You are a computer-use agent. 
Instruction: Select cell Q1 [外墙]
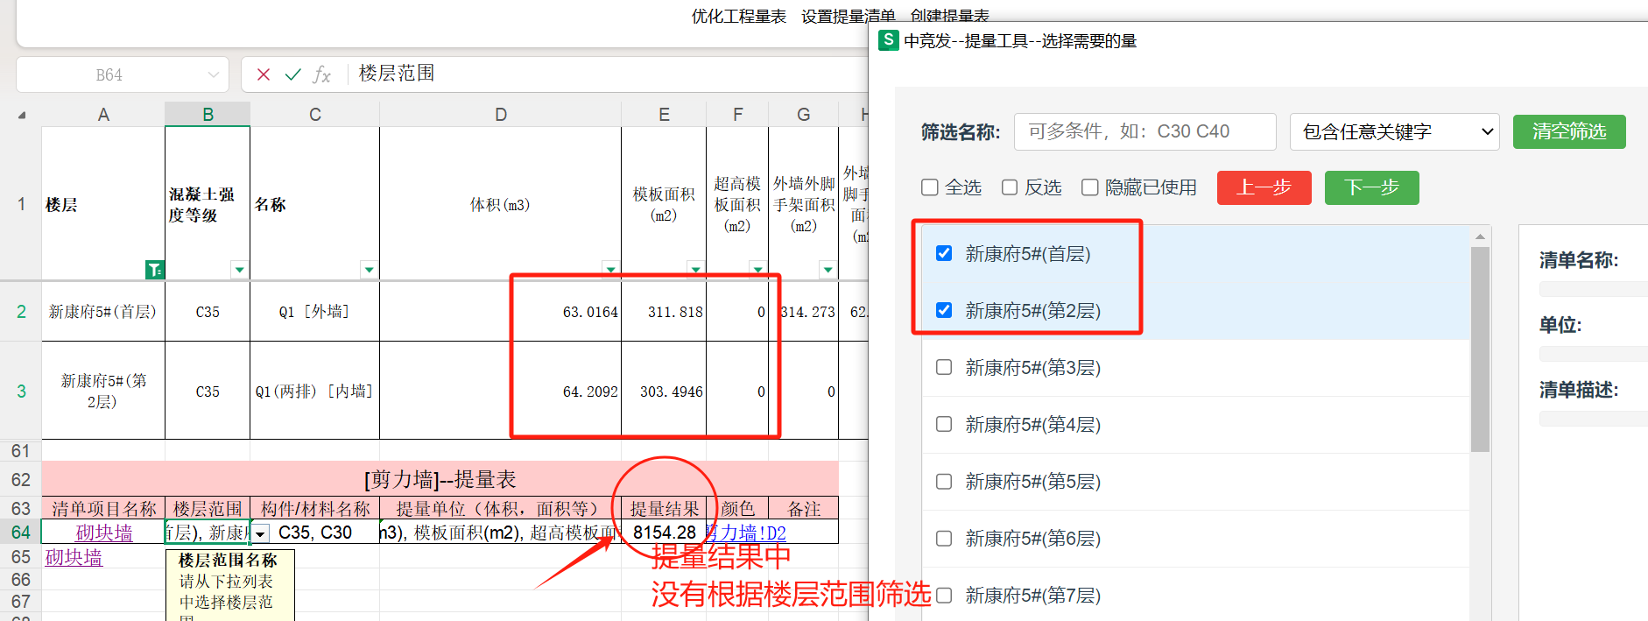click(x=315, y=312)
